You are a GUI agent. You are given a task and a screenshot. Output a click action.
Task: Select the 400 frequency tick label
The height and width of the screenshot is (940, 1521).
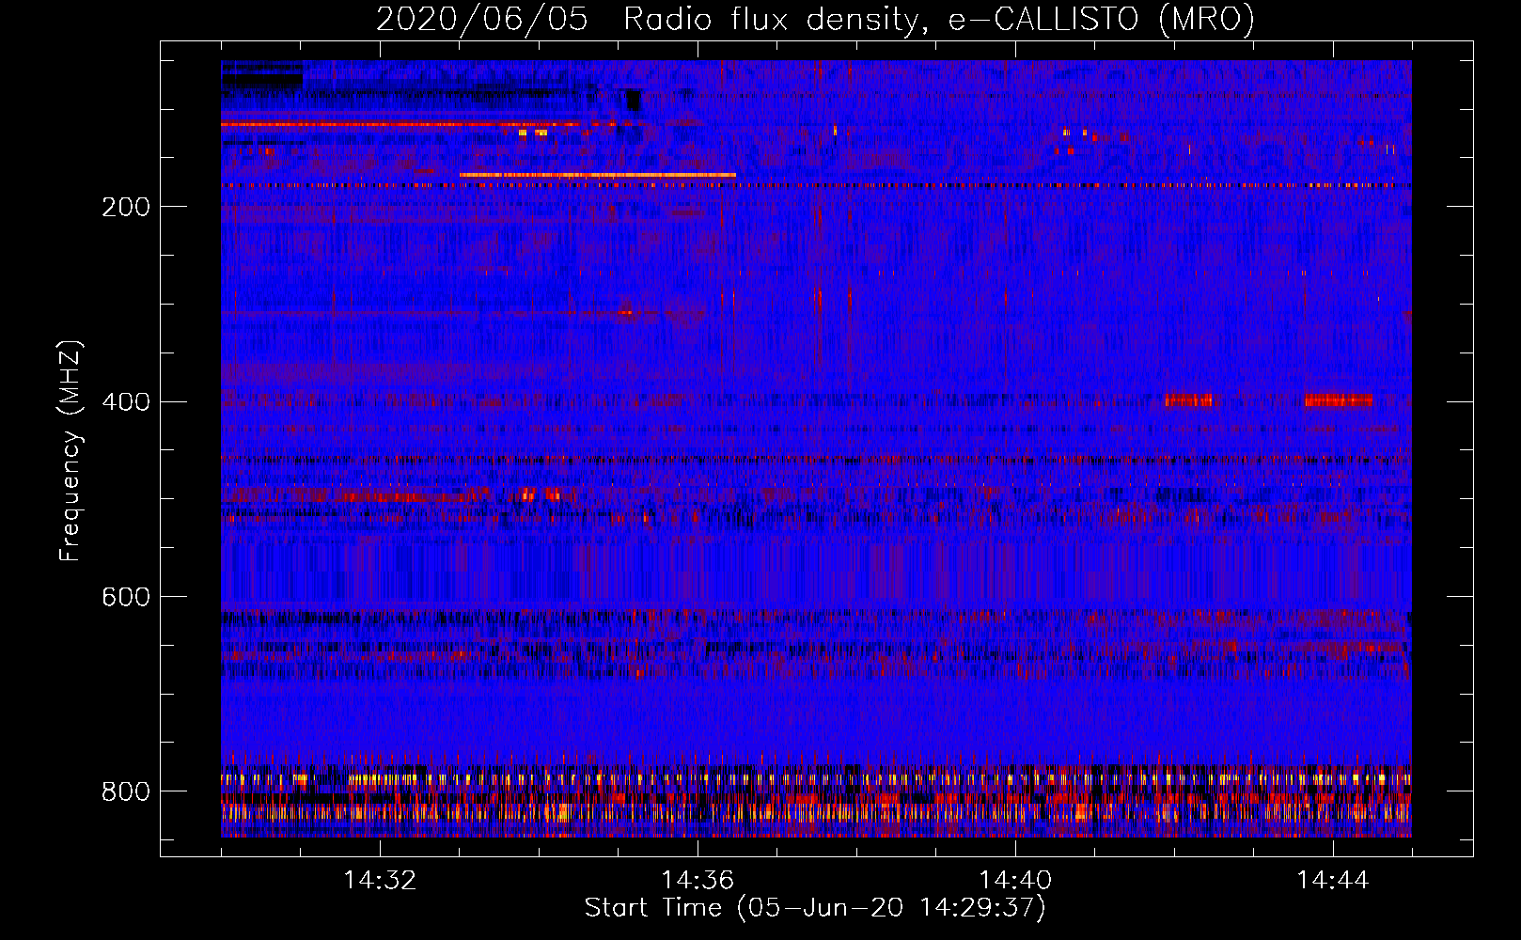point(126,402)
